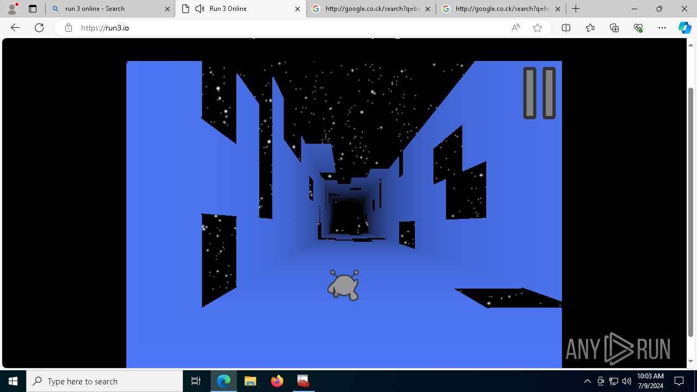Click the scroll down arrow of the page scrollbar

(691, 361)
